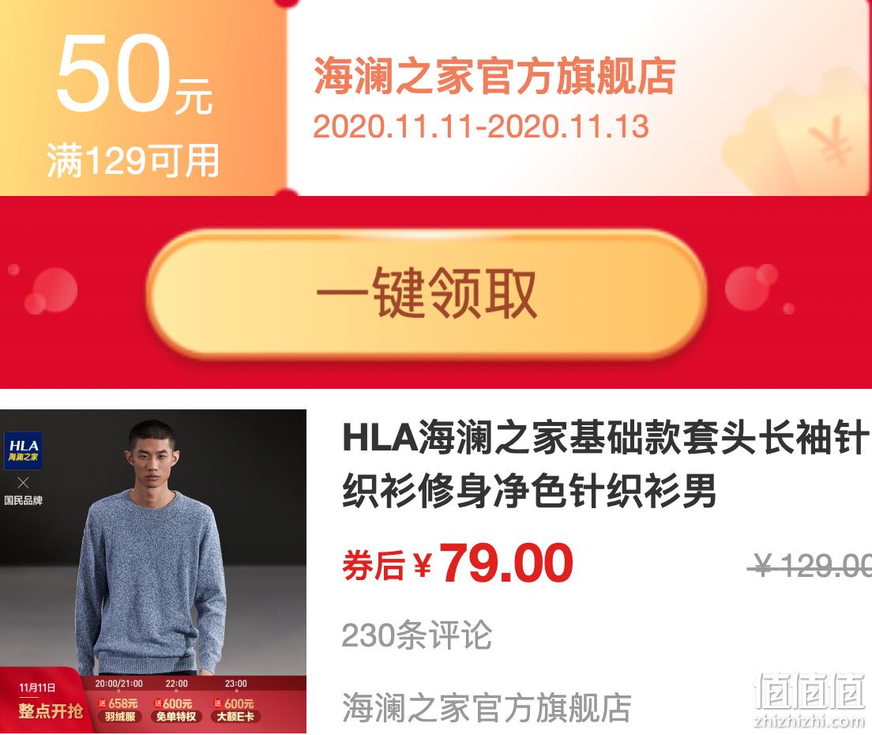The image size is (872, 735).
Task: Tap the 11月11日 整点开抢 banner
Action: click(x=50, y=701)
